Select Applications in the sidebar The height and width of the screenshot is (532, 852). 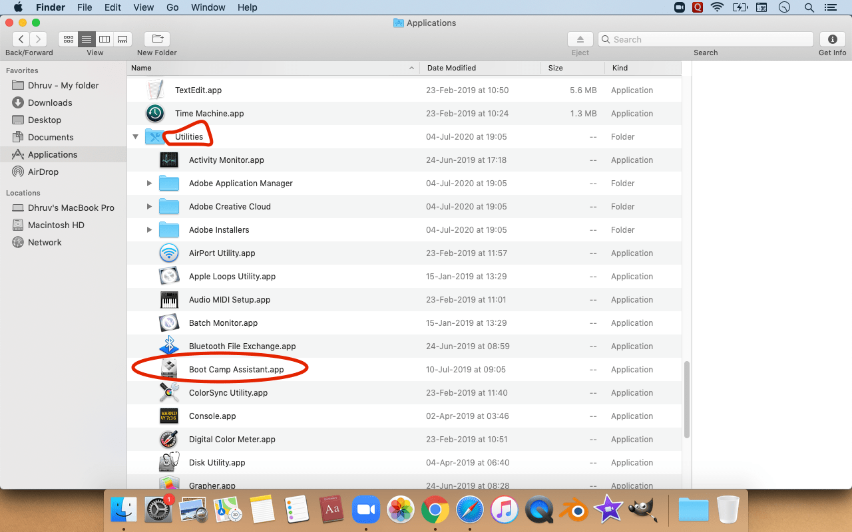coord(63,154)
